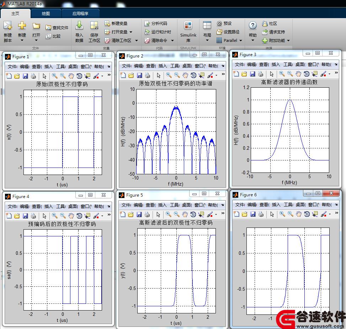Click the Figure 4 plot title text
The width and height of the screenshot is (346, 329).
click(62, 224)
